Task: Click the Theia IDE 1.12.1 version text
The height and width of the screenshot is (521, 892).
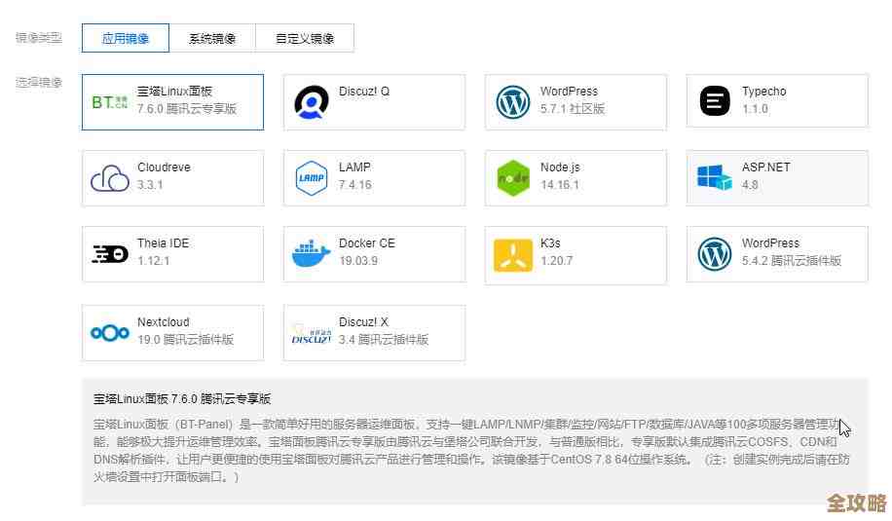Action: (154, 261)
